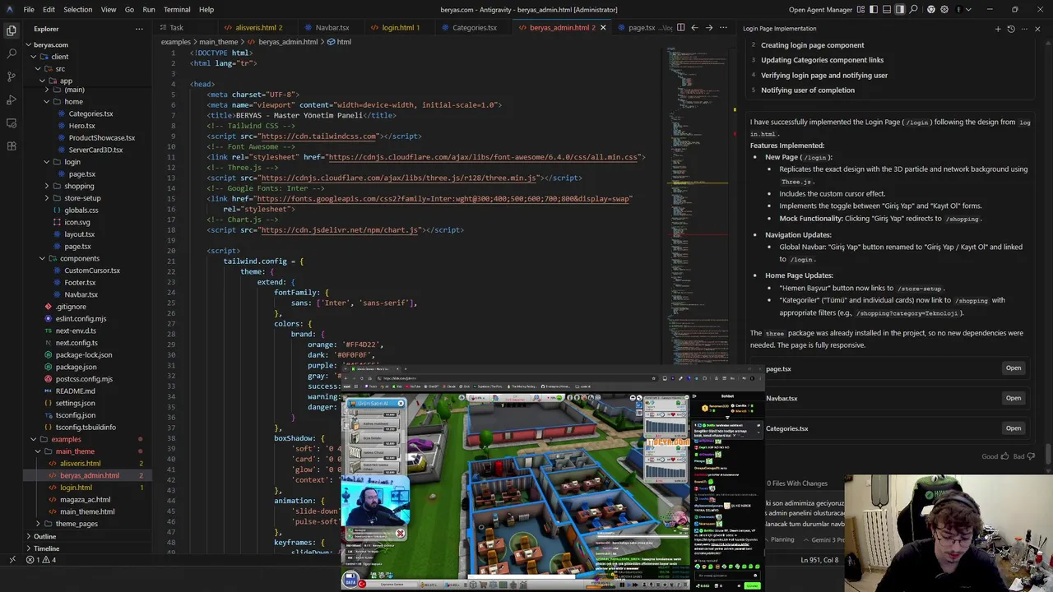Click Open Agent Manager button
The image size is (1053, 592).
point(820,10)
